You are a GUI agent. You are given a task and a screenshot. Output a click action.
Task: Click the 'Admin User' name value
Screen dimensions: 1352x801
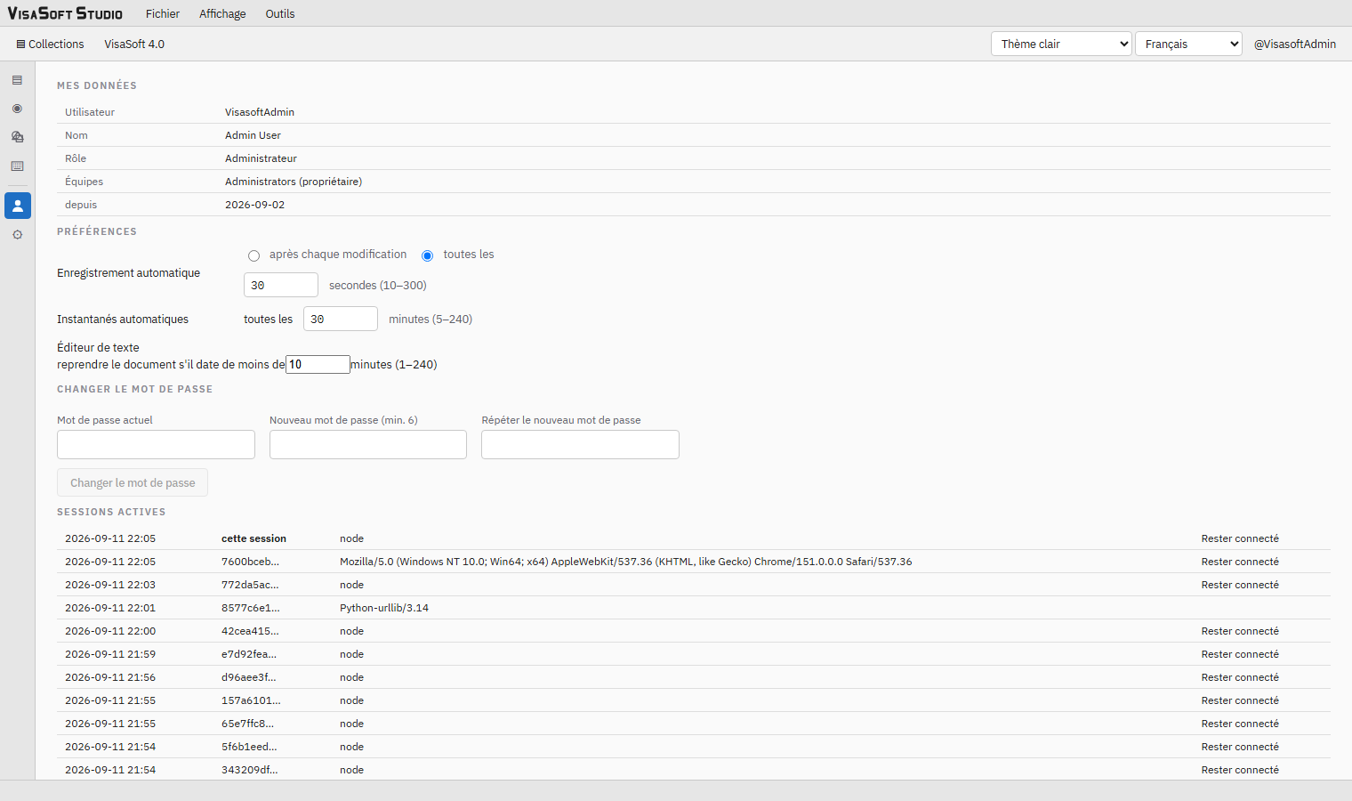pyautogui.click(x=253, y=135)
